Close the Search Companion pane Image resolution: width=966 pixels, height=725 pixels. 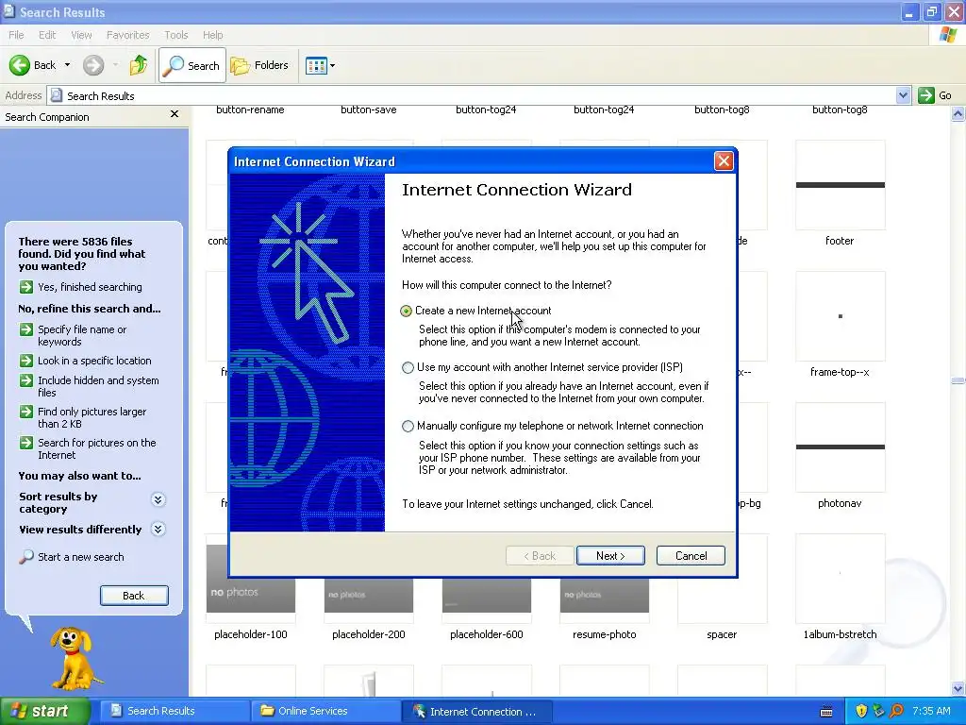[175, 114]
